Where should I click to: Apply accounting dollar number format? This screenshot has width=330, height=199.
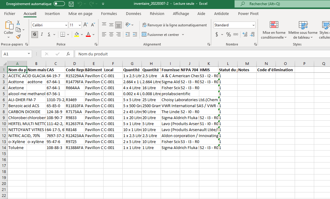(217, 34)
